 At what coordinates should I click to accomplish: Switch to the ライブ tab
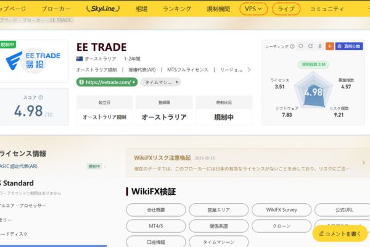click(x=286, y=9)
